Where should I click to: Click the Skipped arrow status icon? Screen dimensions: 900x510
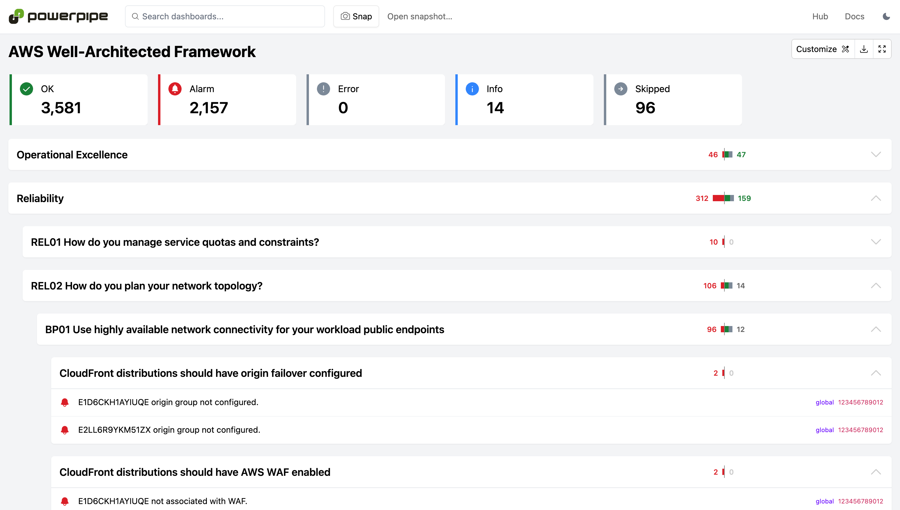click(621, 89)
